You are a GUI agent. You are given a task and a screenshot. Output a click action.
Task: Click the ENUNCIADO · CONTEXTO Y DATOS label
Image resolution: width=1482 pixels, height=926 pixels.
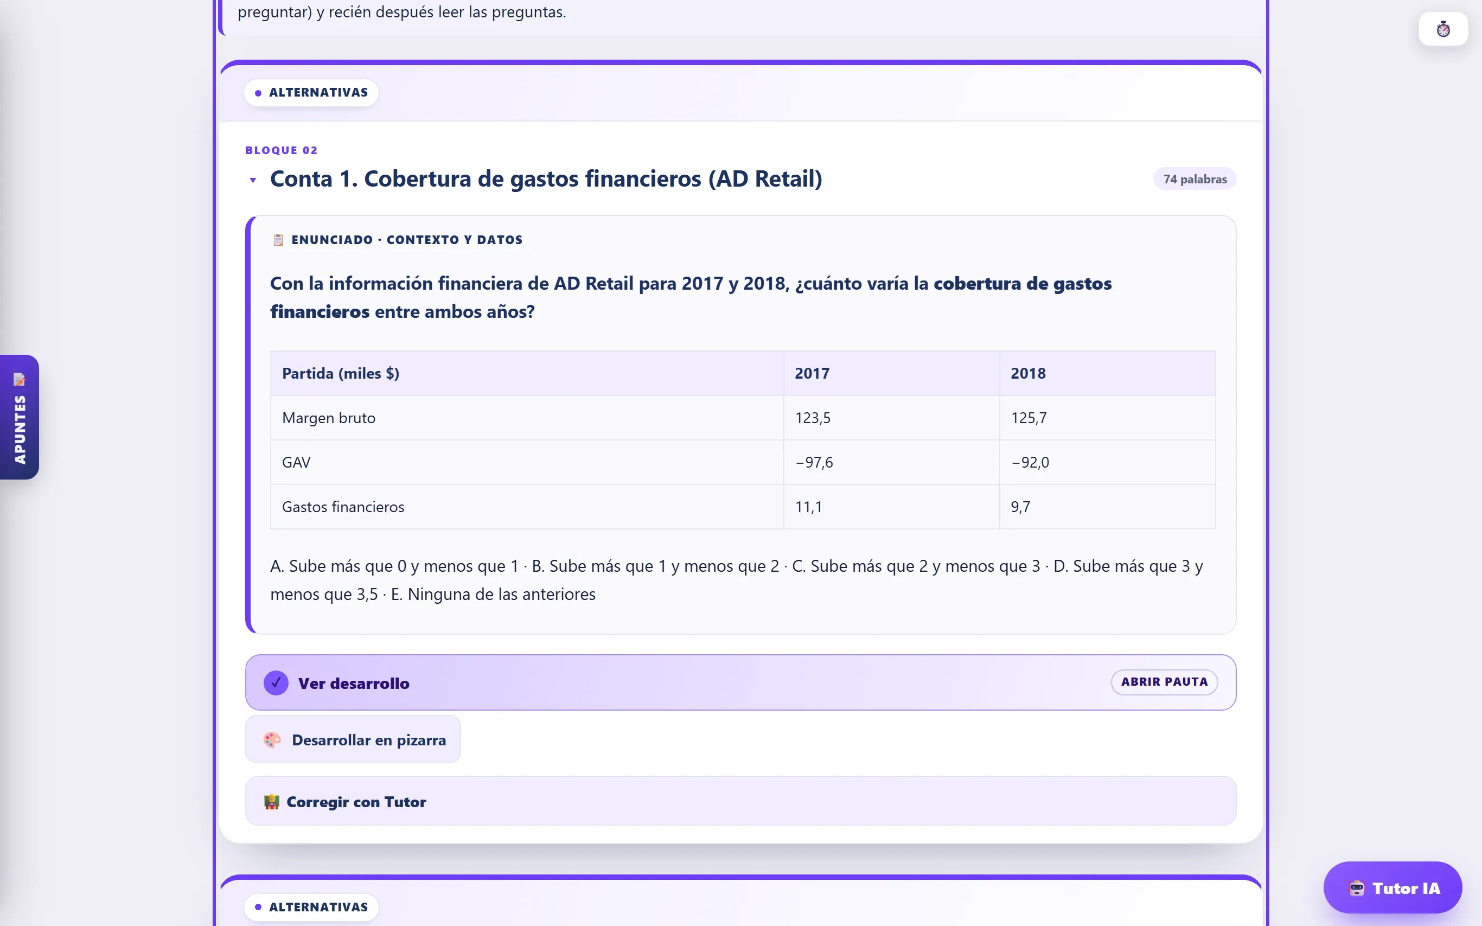coord(407,239)
